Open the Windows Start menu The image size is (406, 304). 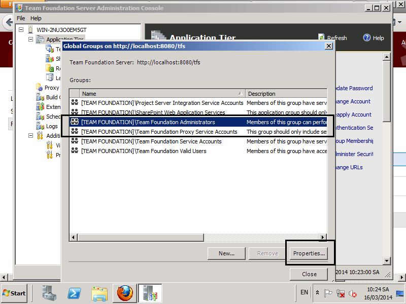pos(14,293)
